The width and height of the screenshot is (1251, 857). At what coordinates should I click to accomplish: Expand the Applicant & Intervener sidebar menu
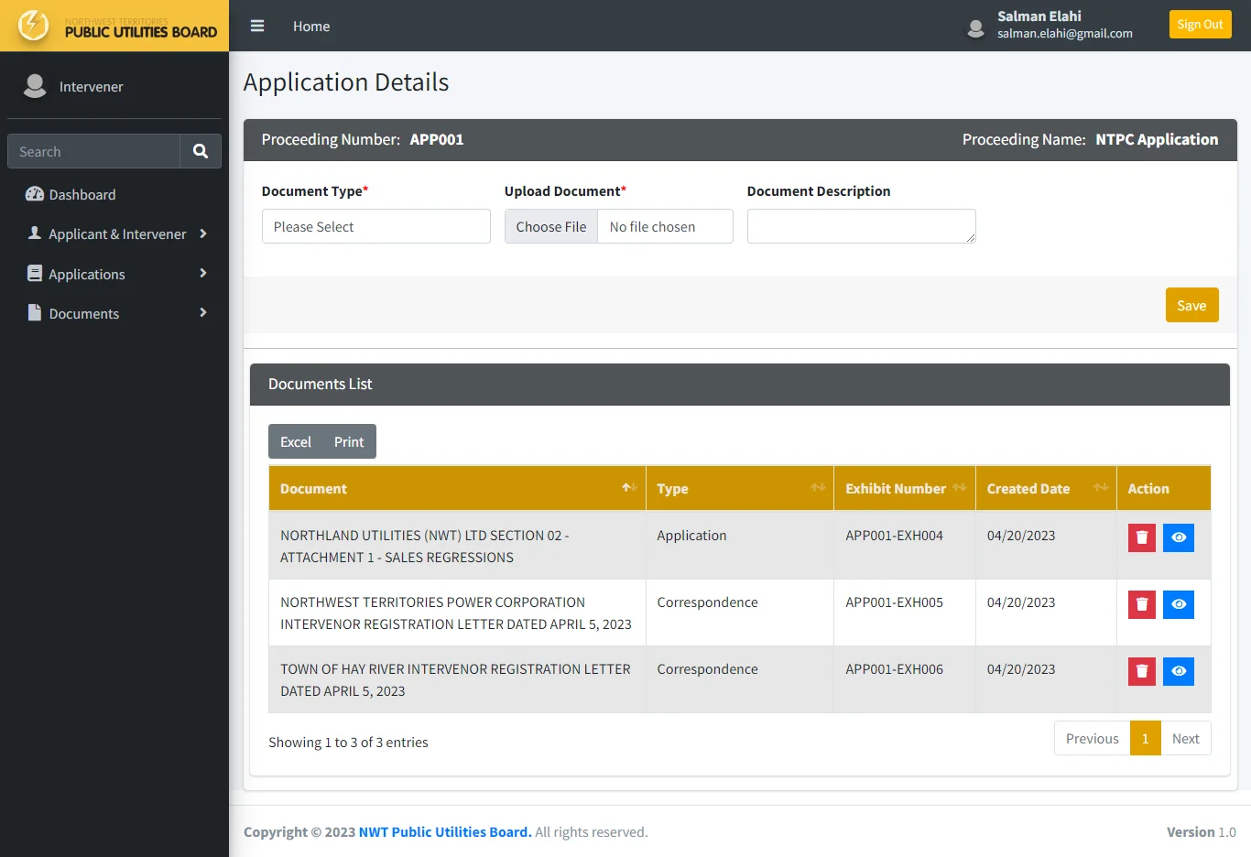tap(117, 234)
